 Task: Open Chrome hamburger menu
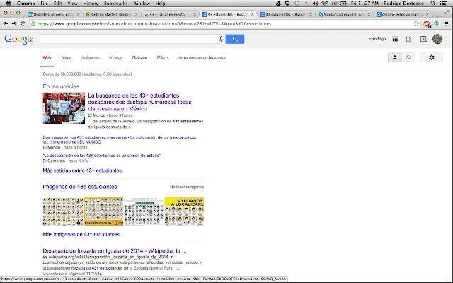pos(447,24)
